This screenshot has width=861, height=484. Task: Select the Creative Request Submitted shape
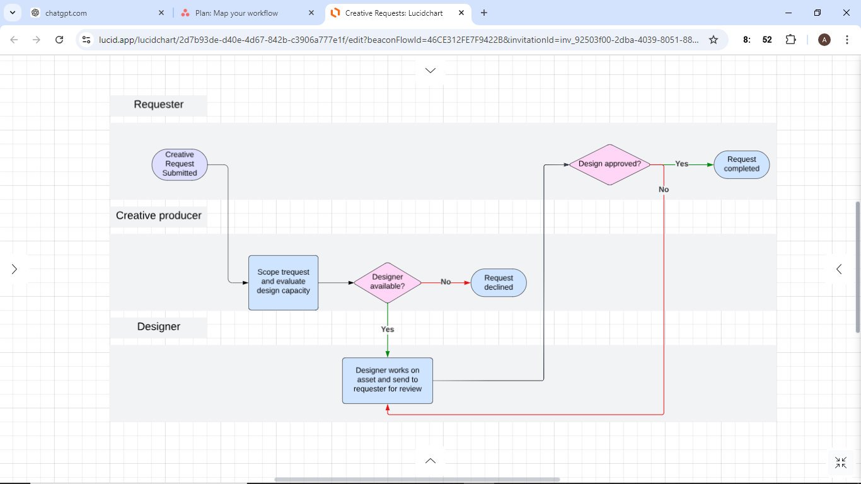coord(180,164)
